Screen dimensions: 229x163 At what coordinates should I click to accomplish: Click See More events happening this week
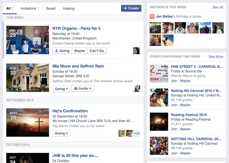[x=216, y=57]
